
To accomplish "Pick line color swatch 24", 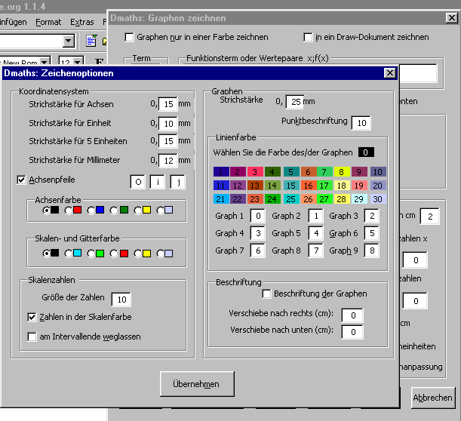I will pos(272,199).
